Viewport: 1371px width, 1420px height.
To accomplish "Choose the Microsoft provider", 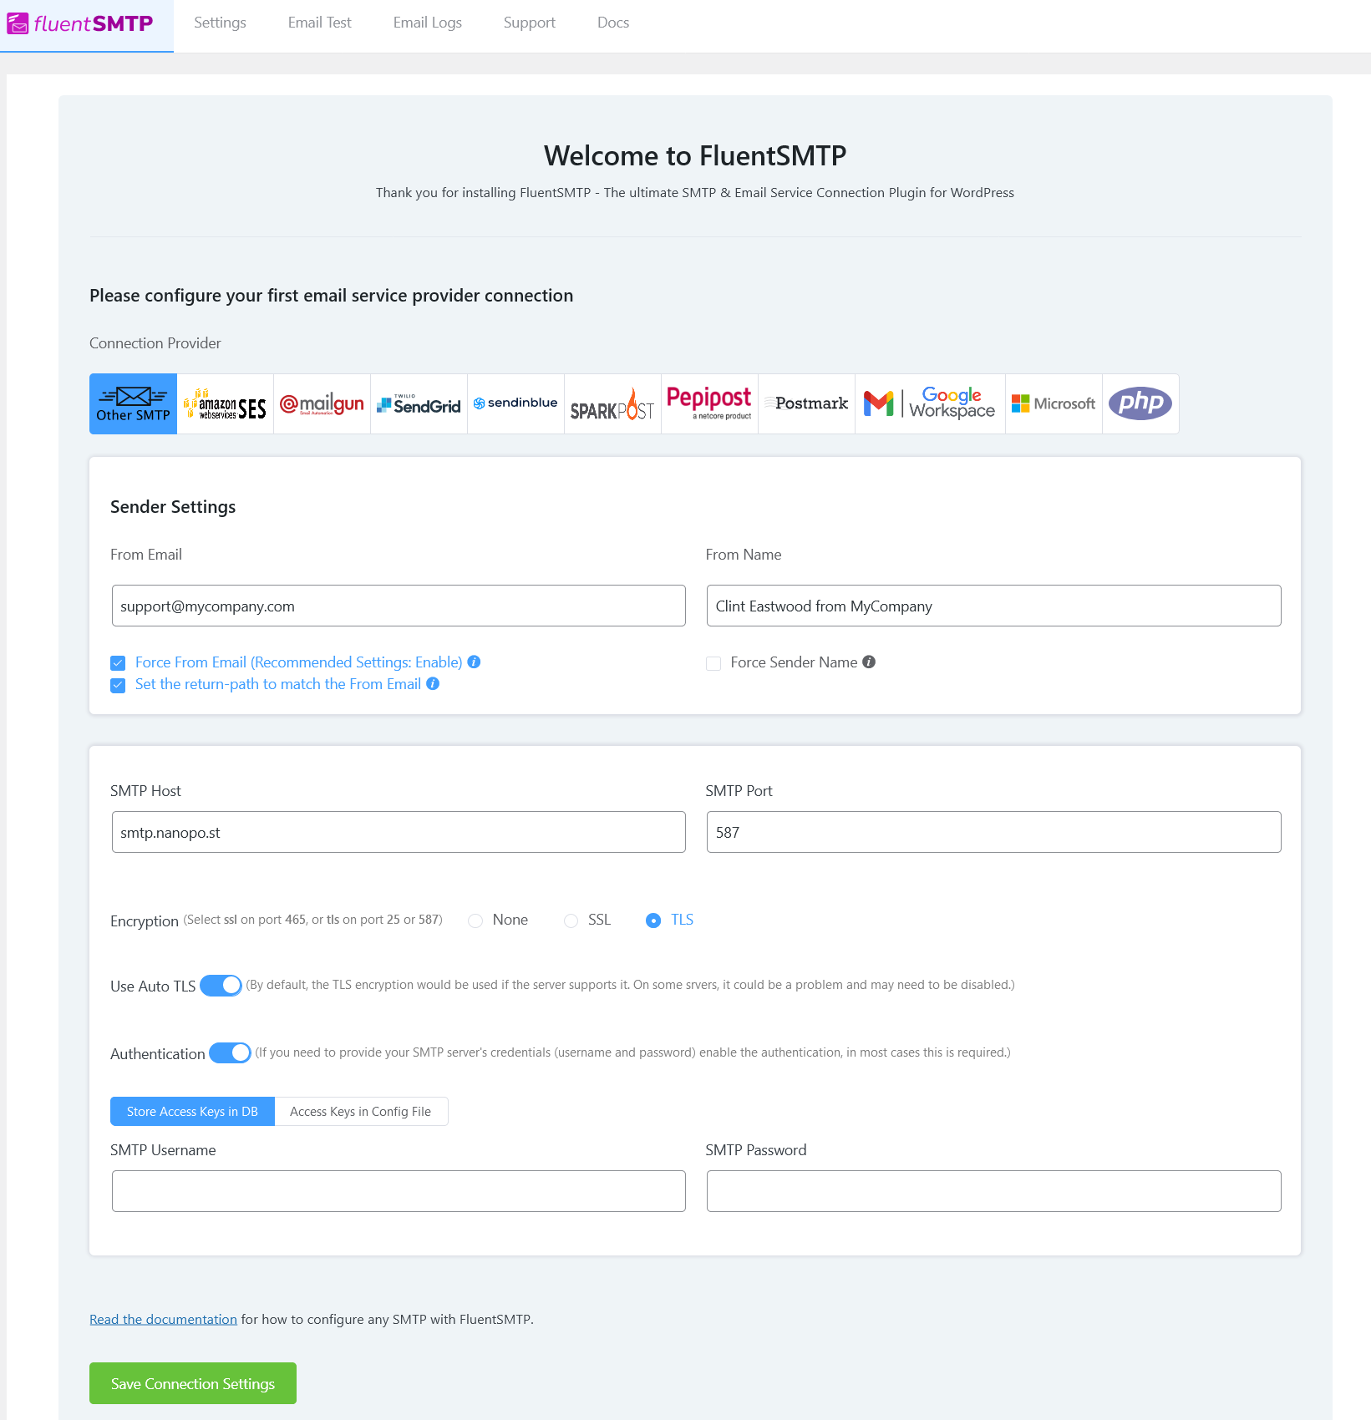I will 1054,403.
